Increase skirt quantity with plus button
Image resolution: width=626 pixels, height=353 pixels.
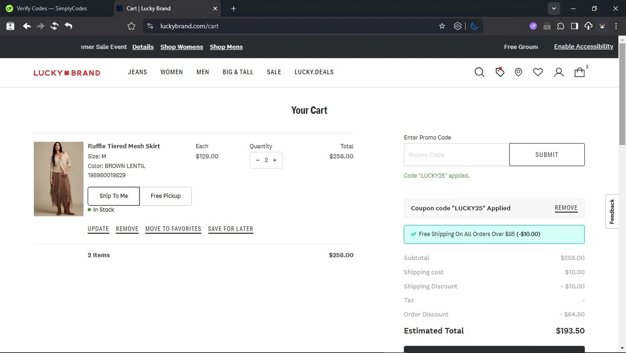pyautogui.click(x=275, y=160)
